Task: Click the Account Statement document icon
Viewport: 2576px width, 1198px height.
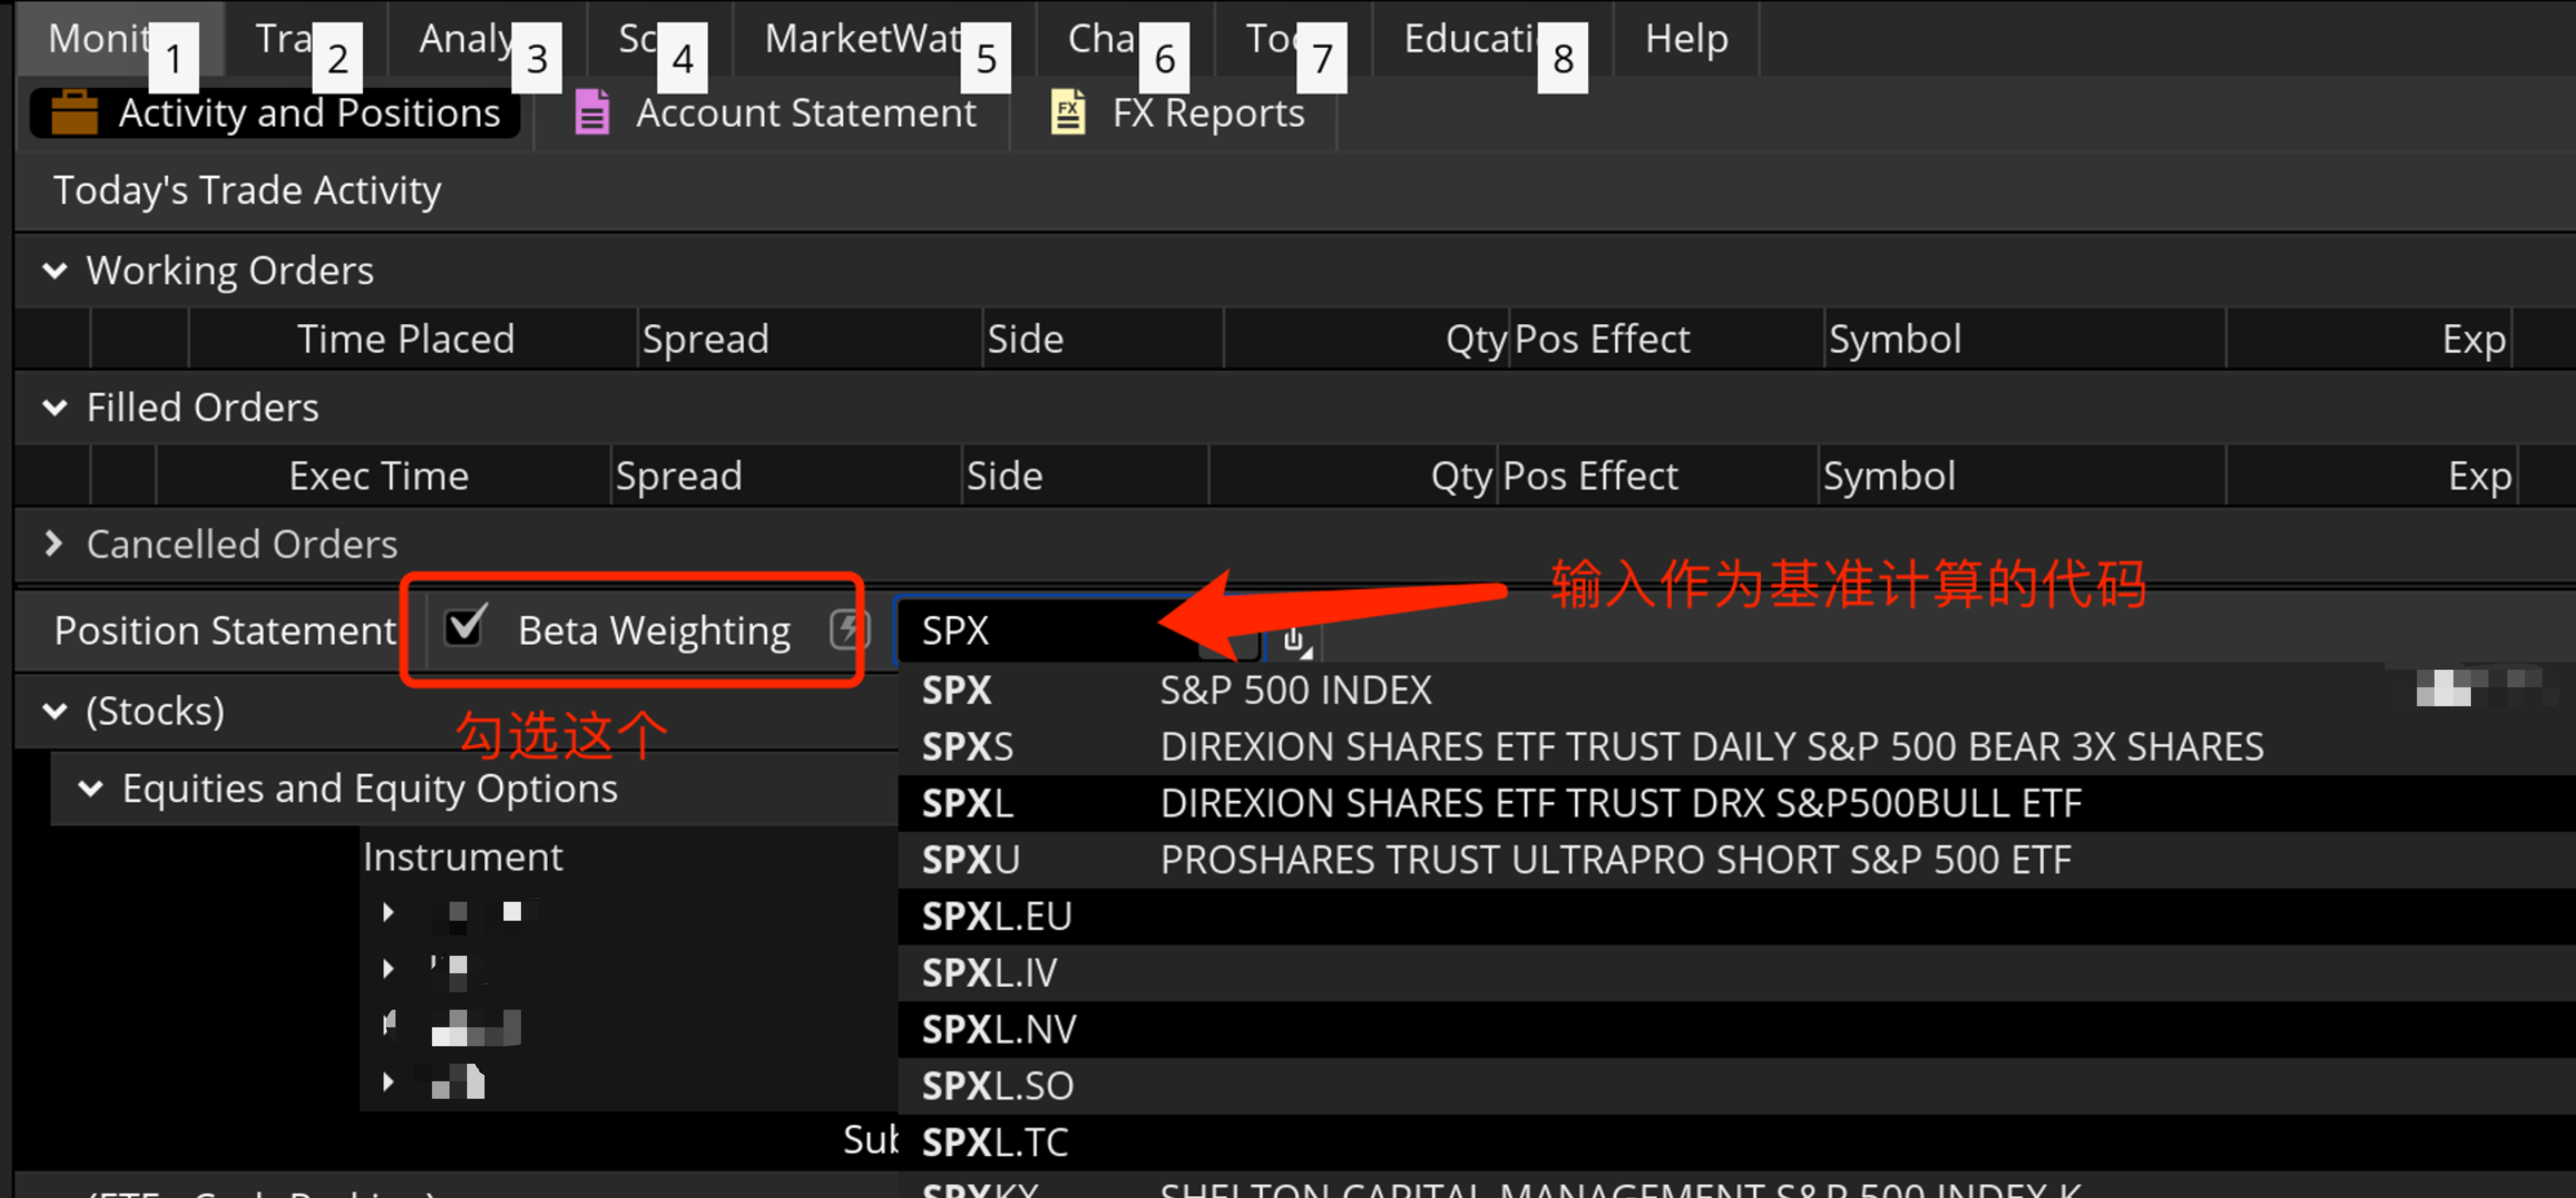Action: pyautogui.click(x=592, y=112)
